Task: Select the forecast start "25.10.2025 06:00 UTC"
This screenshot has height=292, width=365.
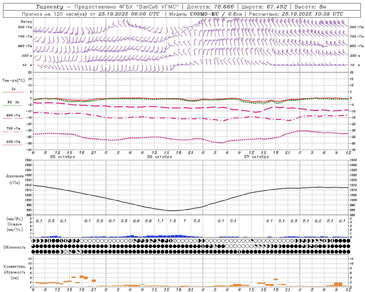Action: (129, 14)
